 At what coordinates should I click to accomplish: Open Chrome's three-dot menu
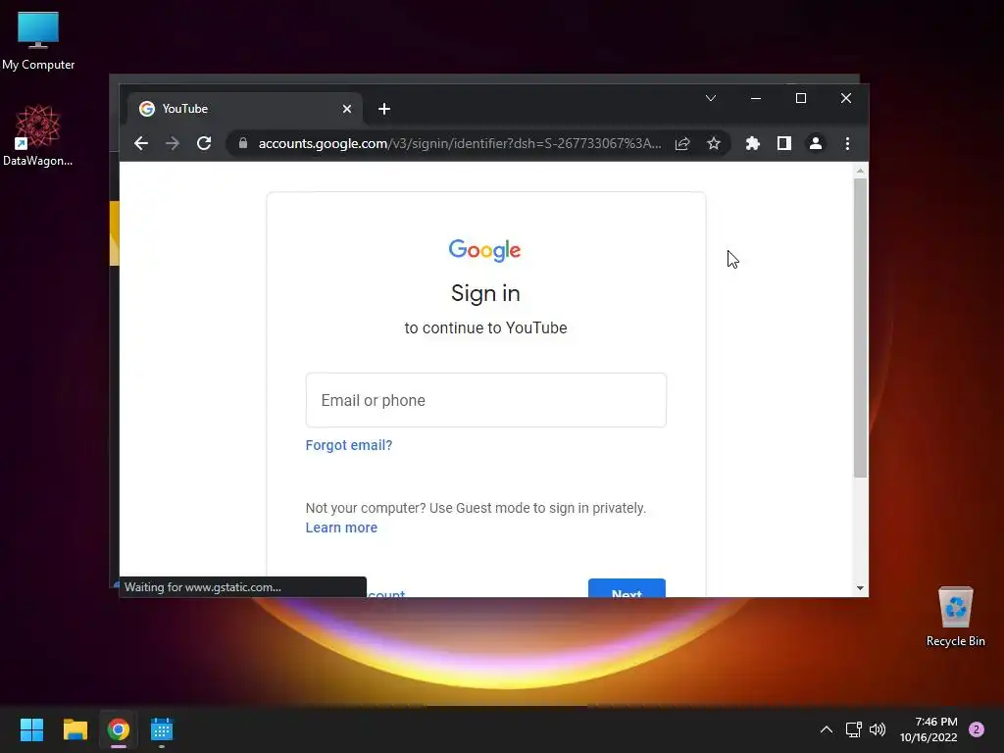(847, 143)
